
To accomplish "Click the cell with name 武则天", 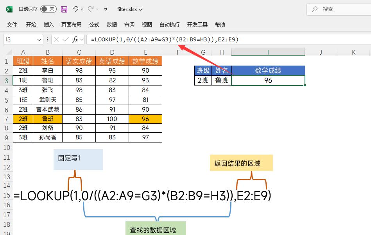I will click(48, 100).
